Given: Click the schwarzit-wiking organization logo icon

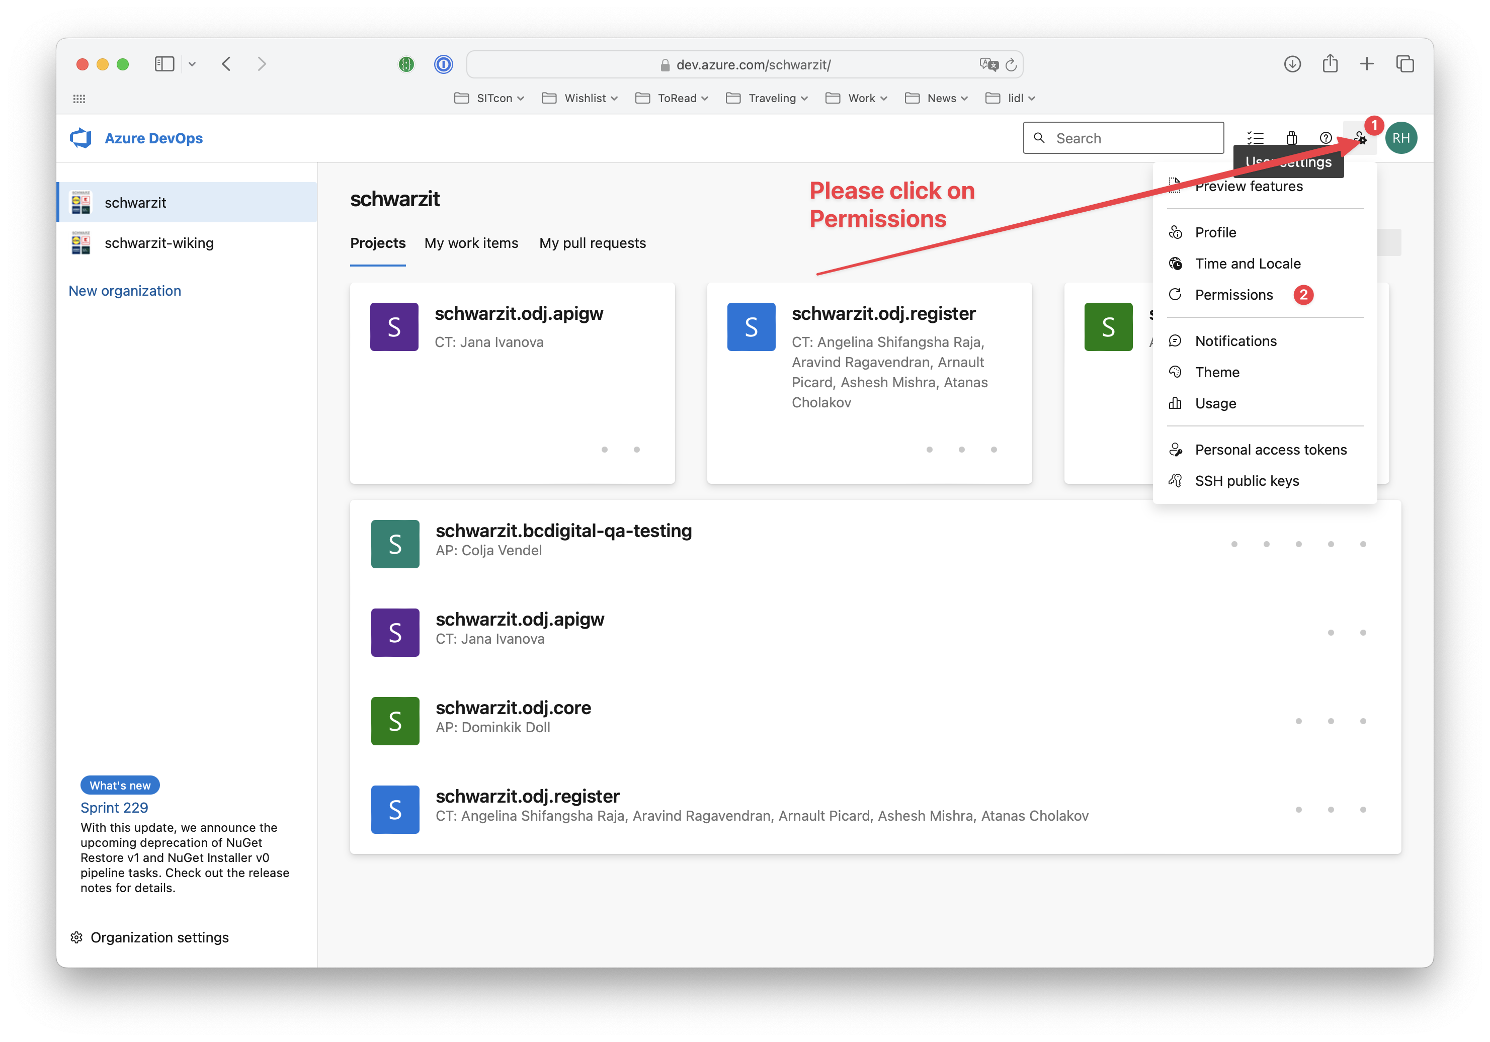Looking at the screenshot, I should (81, 243).
